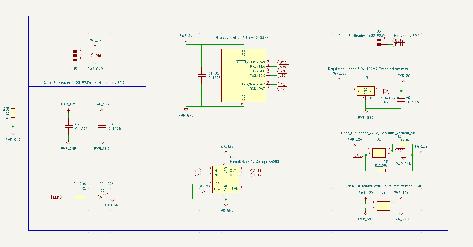
Task: Select the OUT1 label at U2 pin 6
Action: tap(257, 171)
